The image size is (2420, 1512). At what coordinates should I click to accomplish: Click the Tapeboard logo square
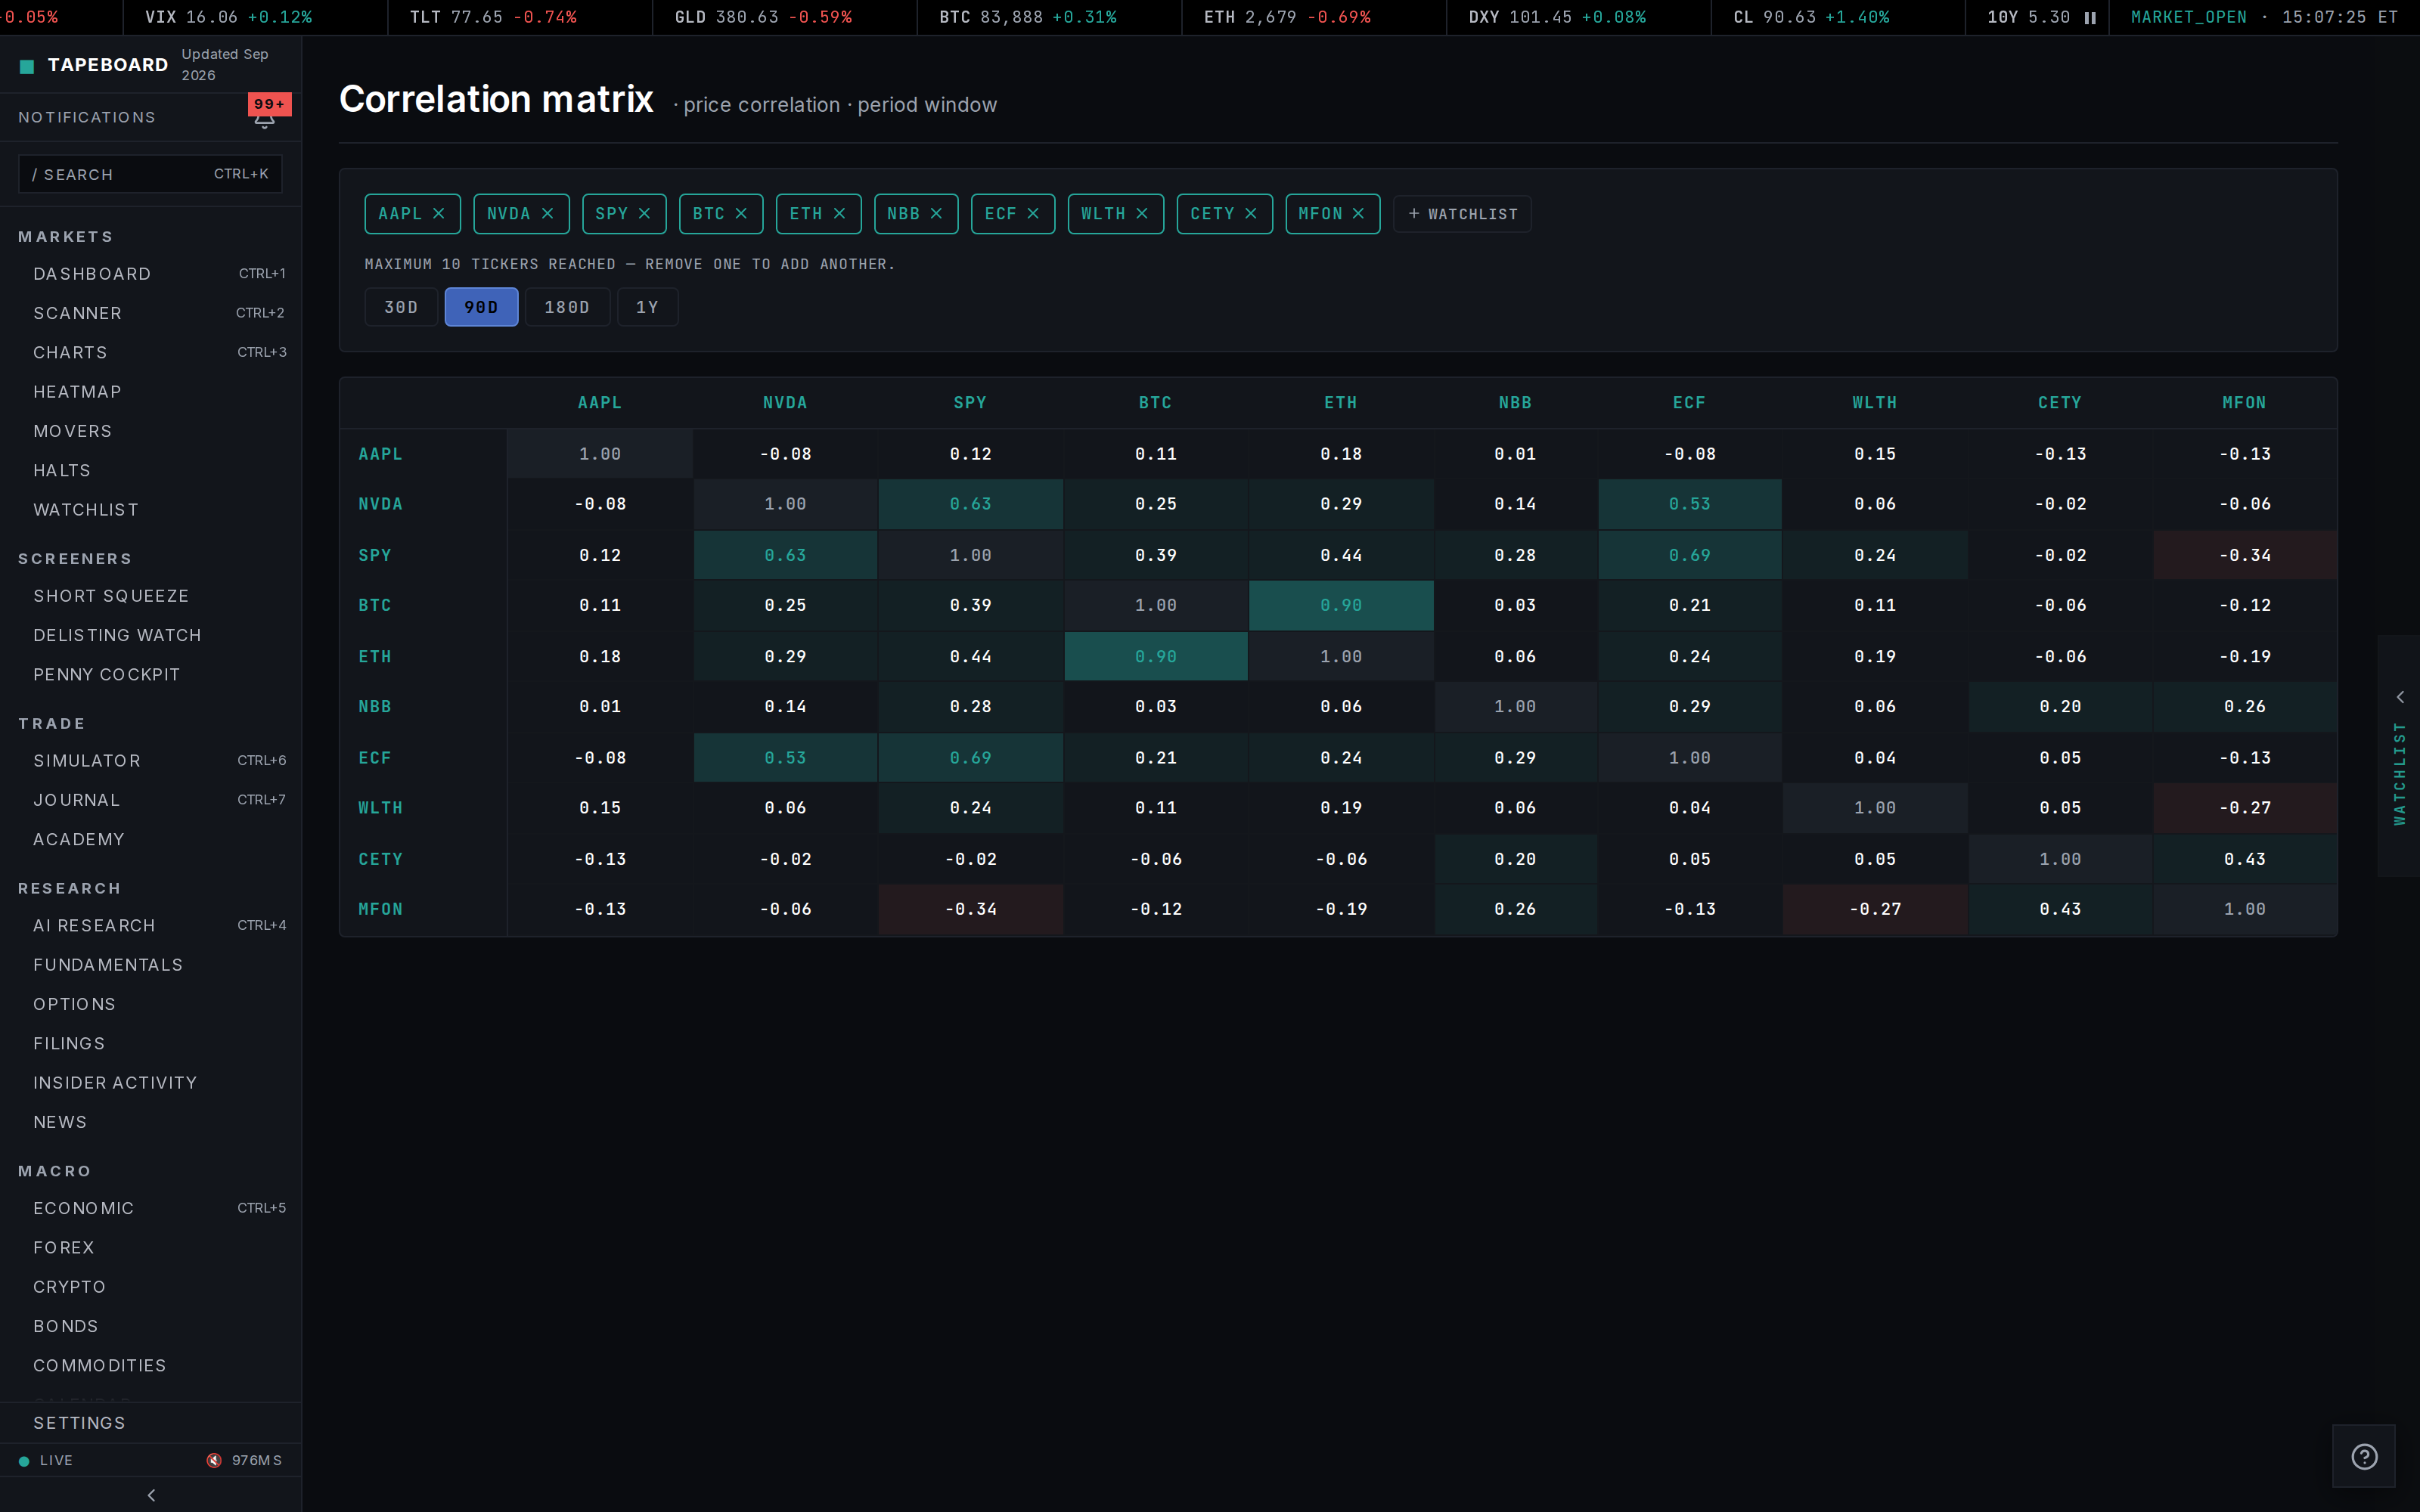pyautogui.click(x=27, y=66)
